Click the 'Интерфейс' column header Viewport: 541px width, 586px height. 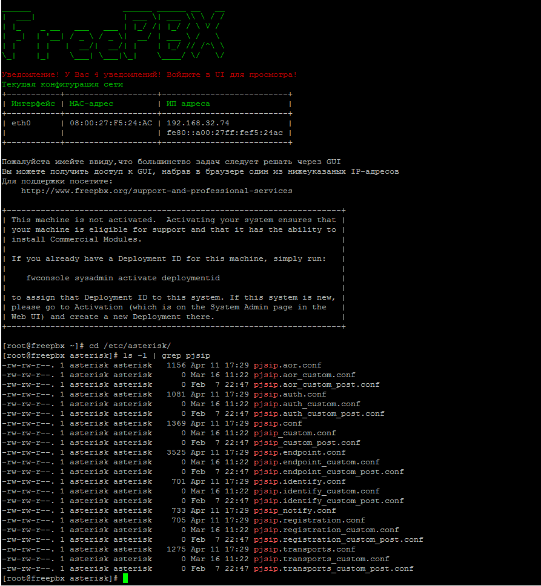[33, 104]
